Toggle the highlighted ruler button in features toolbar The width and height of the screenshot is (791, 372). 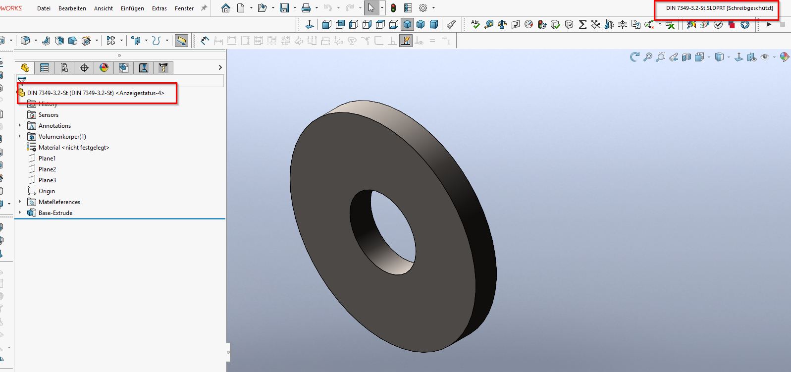click(x=182, y=41)
